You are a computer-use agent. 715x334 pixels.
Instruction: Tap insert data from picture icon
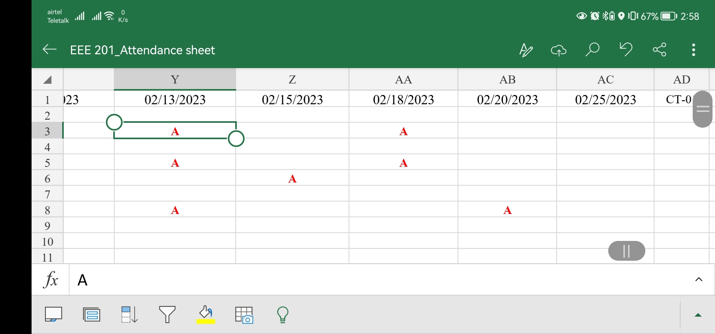(x=244, y=315)
